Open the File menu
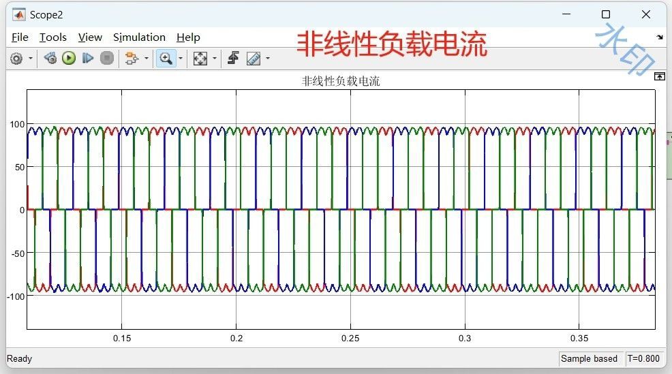Viewport: 672px width, 374px height. [x=20, y=37]
